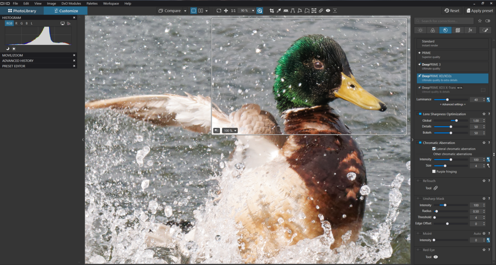Image resolution: width=496 pixels, height=265 pixels.
Task: Click the Chromatic Aberration Intensity magic wand
Action: point(488,160)
